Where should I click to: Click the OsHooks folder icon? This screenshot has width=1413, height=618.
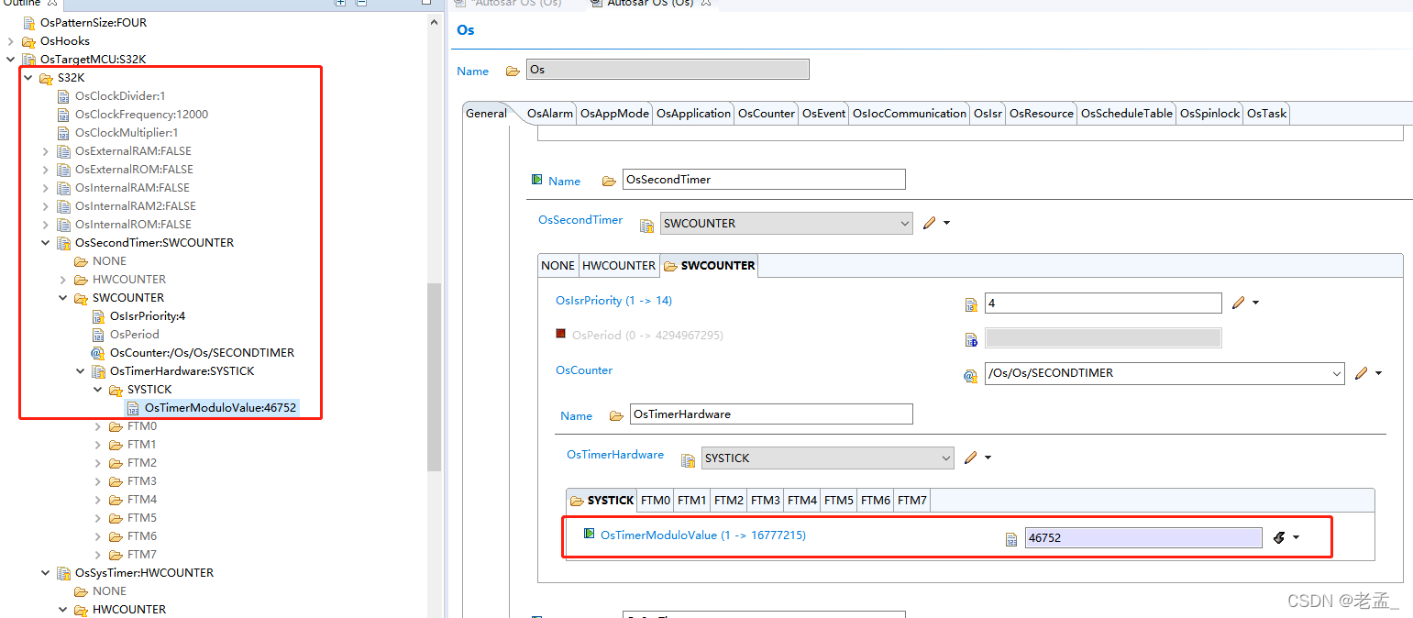coord(28,41)
